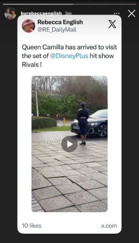Click the uniformed officer in the video preview

click(x=83, y=124)
